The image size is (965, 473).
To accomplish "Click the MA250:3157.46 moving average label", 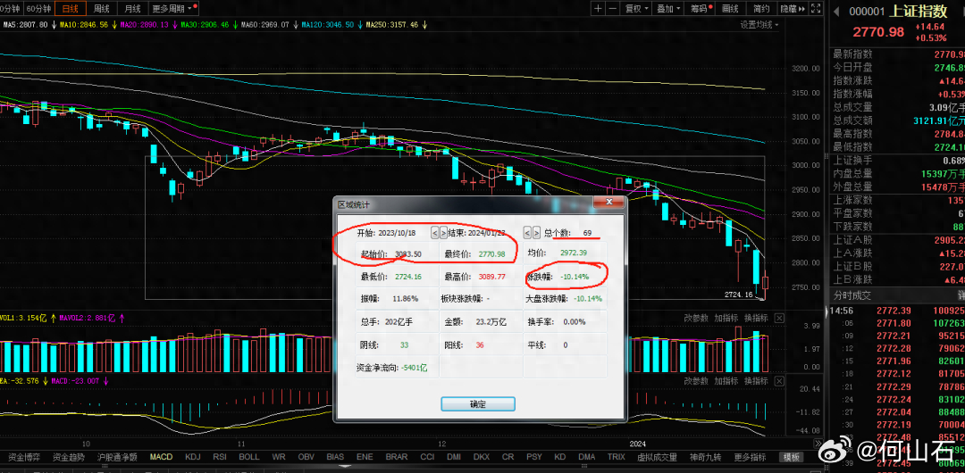I will point(392,25).
